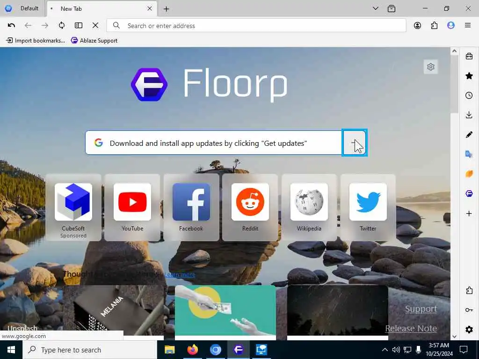The height and width of the screenshot is (359, 479).
Task: Open Facebook shortcut tile
Action: click(191, 208)
